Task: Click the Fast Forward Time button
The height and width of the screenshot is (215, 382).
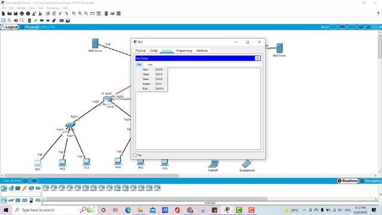Action: [x=35, y=181]
